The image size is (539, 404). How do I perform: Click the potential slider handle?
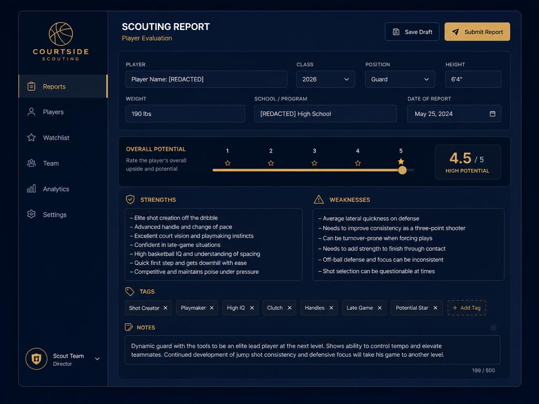click(402, 170)
